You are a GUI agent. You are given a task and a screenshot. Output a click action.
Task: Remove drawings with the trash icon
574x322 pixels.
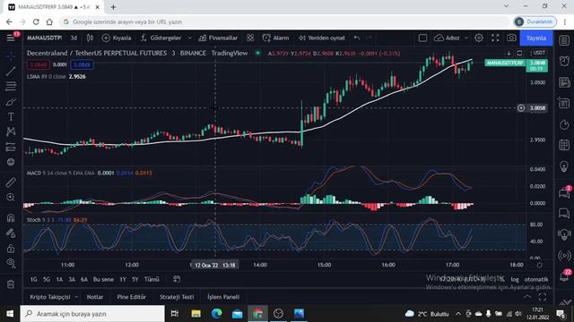point(11,284)
